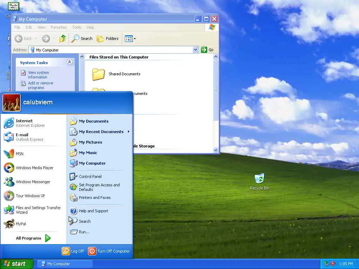
Task: Open MSN from the Start menu
Action: click(x=14, y=154)
